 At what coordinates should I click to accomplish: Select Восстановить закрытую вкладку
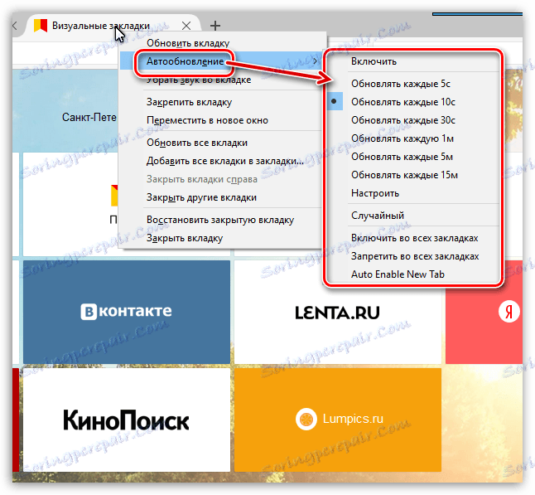tap(221, 220)
